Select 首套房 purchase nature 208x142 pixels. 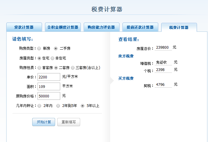pyautogui.click(x=39, y=68)
